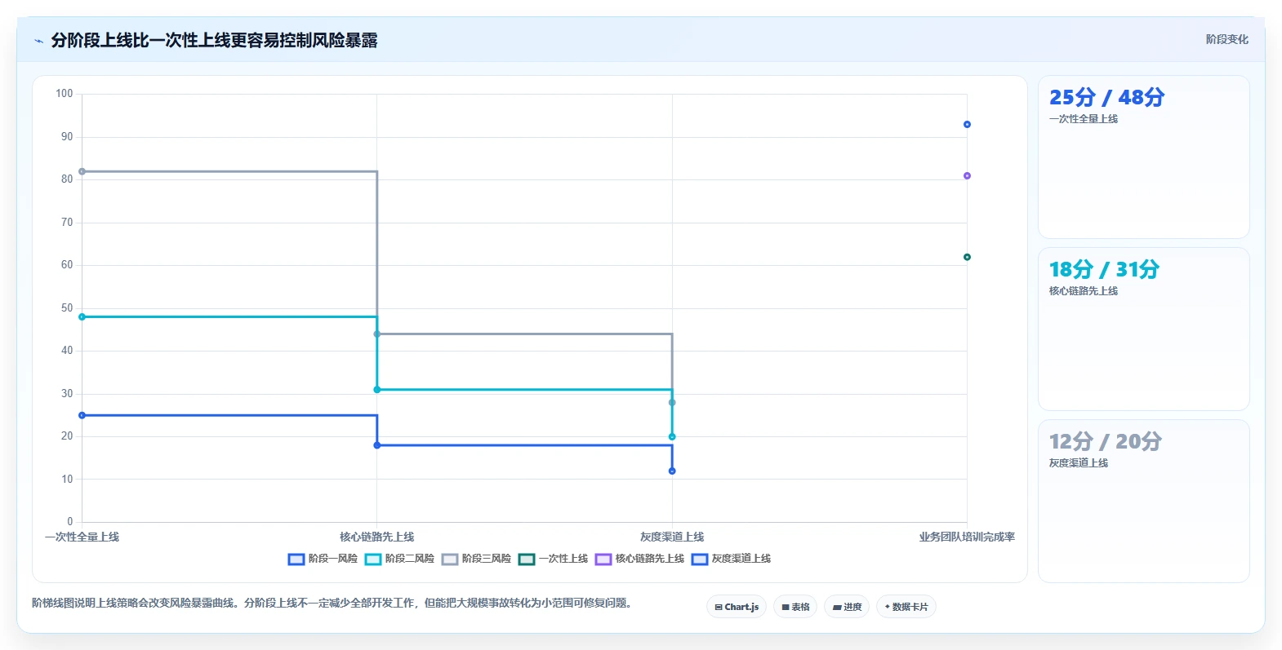The height and width of the screenshot is (650, 1282).
Task: Select the 进度 chip
Action: coord(847,607)
